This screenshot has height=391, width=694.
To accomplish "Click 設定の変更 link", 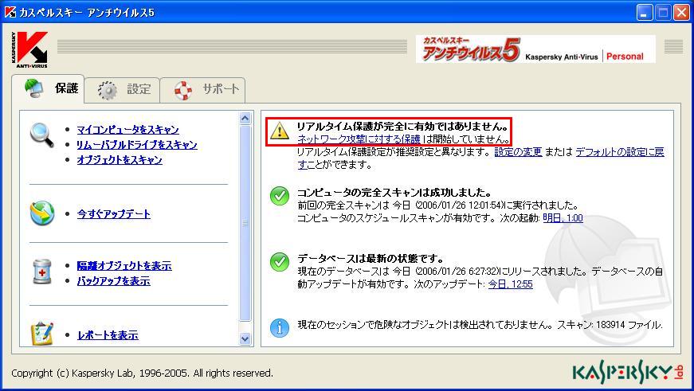I will pos(518,152).
